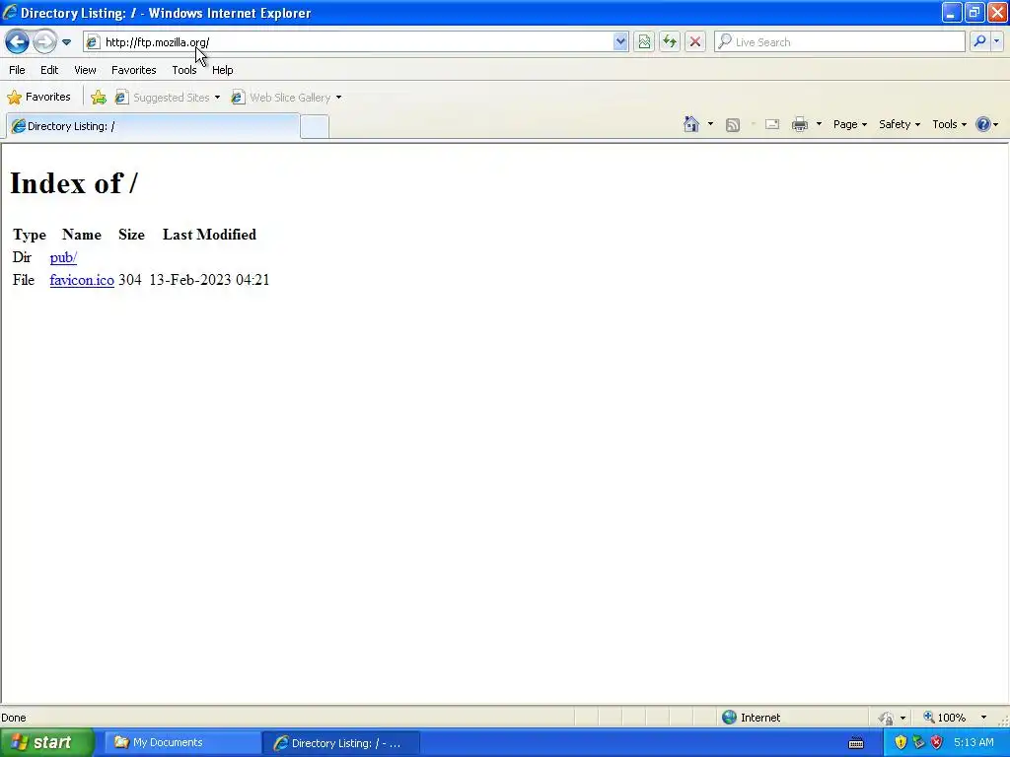Open the favicon.ico file link
The width and height of the screenshot is (1010, 757).
82,280
